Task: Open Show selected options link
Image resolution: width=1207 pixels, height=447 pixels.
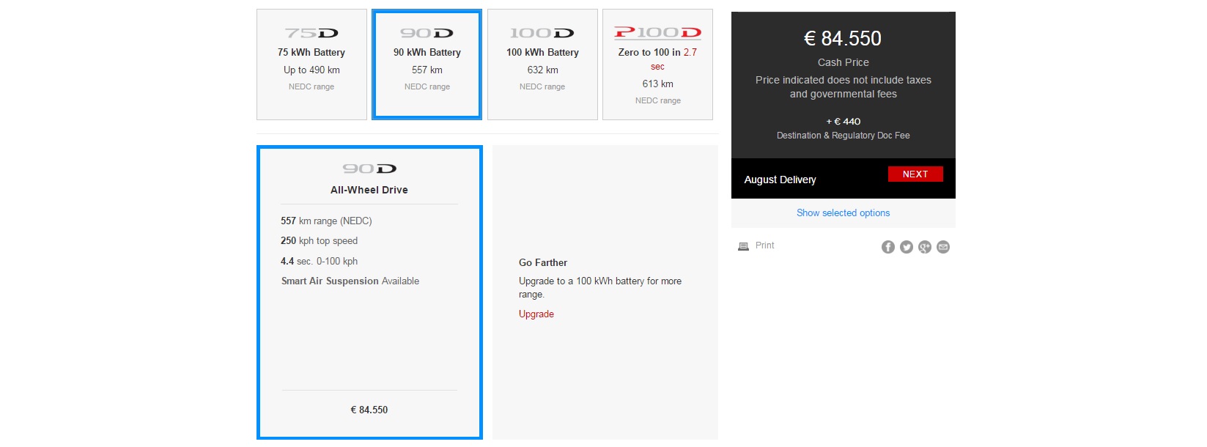Action: pos(843,213)
